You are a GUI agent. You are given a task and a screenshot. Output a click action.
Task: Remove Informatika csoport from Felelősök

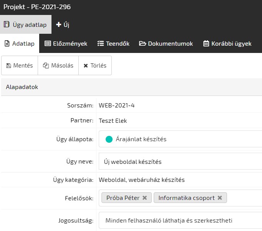click(220, 198)
